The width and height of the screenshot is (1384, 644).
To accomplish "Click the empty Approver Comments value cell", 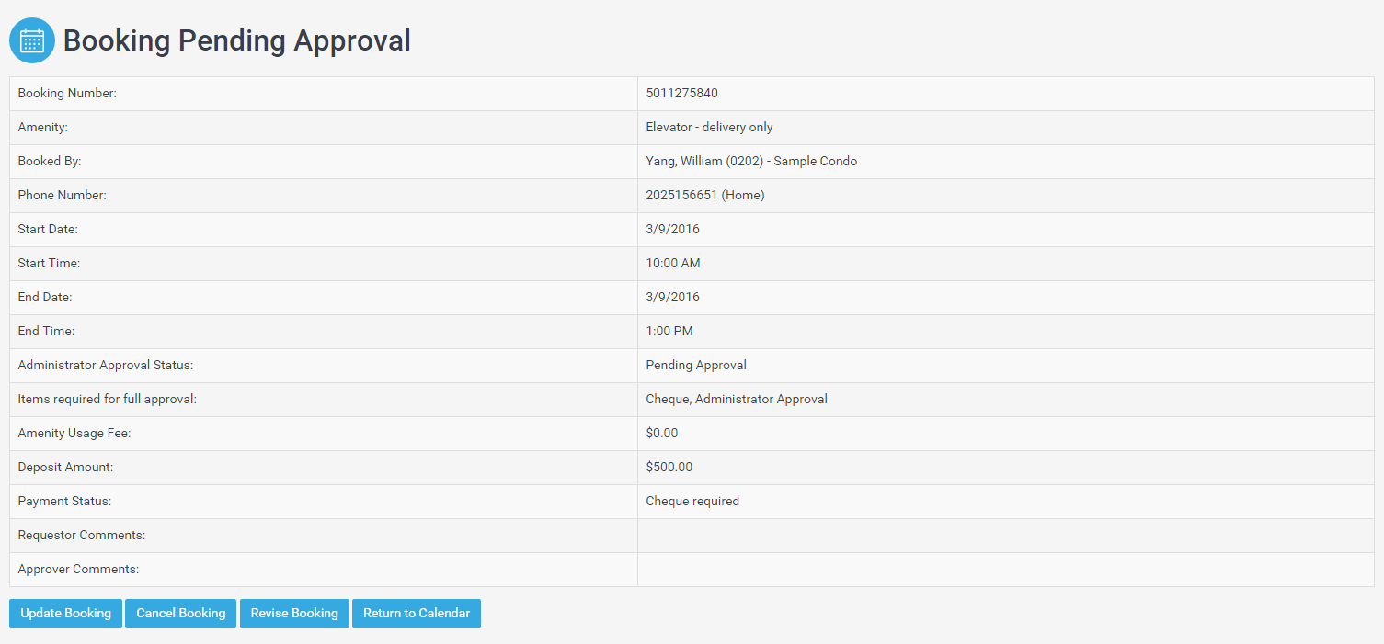I will coord(1004,570).
